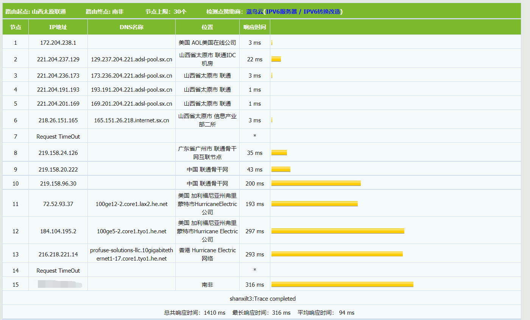Click the 297 ms response time
Viewport: 530px width, 320px height.
[255, 231]
